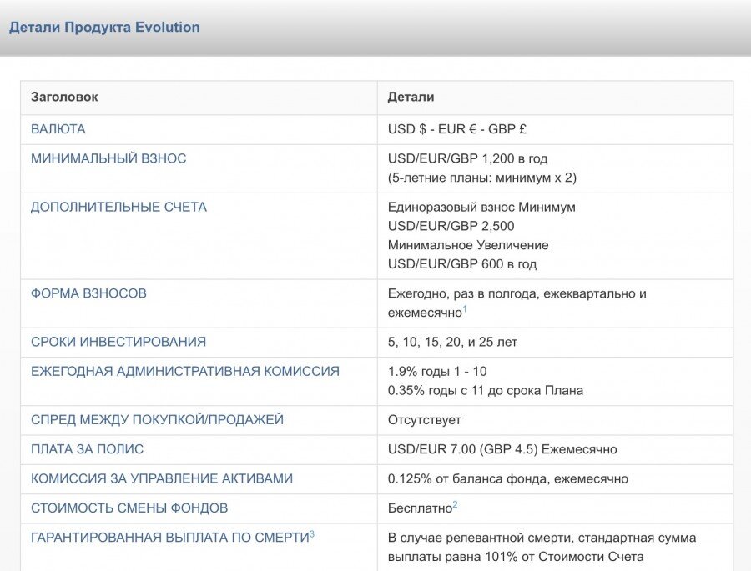Image resolution: width=751 pixels, height=571 pixels.
Task: Click 'Ежегодно, раз в полгода, ежеквартально и' text
Action: (517, 293)
